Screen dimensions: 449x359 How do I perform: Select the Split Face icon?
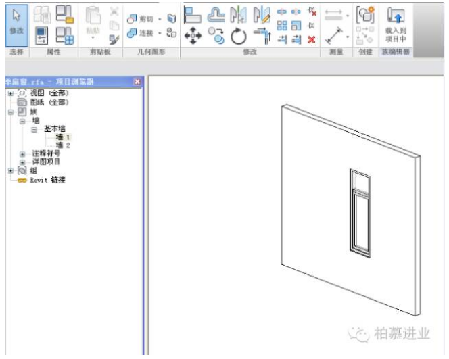point(172,18)
